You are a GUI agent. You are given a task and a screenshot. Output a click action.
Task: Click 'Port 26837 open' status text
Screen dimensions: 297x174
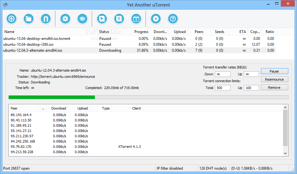16,168
